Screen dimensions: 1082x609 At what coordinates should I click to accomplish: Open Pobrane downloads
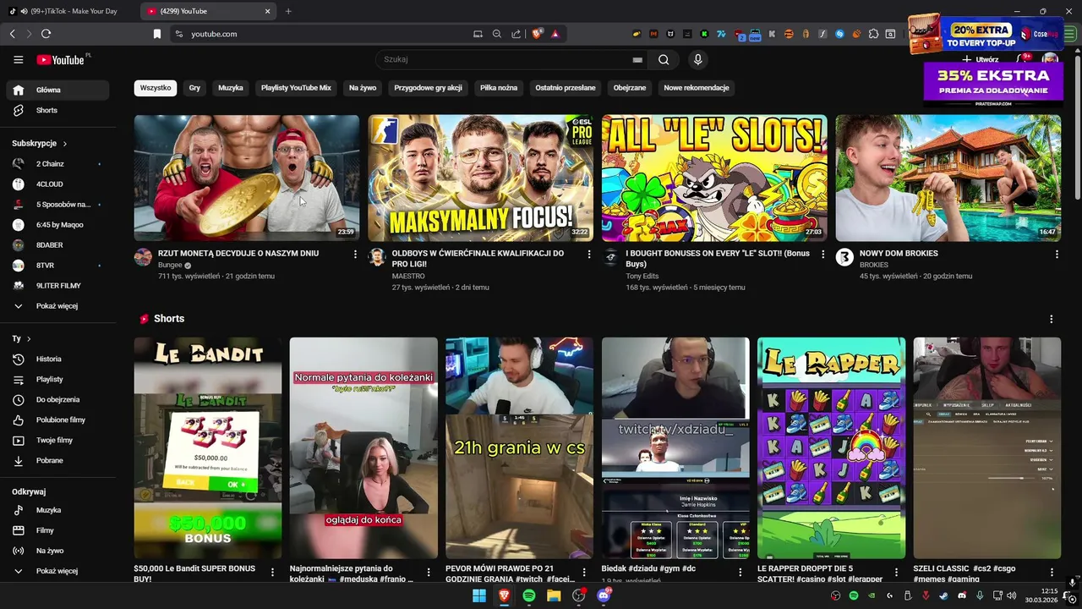coord(57,460)
